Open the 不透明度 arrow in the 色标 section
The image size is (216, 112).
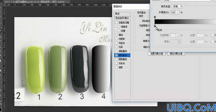(177, 35)
